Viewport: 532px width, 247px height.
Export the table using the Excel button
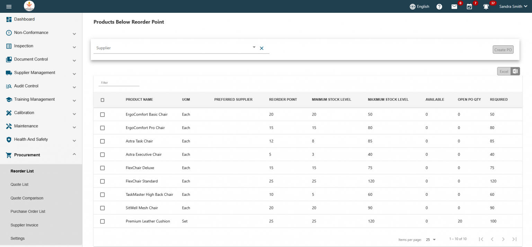504,71
